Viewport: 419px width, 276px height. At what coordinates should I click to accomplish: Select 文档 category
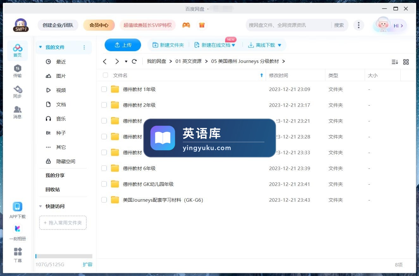(x=61, y=104)
